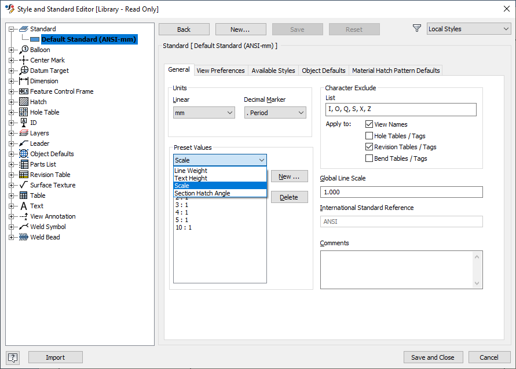Enable the Bend Tables / Tags checkbox
This screenshot has width=516, height=369.
click(369, 158)
